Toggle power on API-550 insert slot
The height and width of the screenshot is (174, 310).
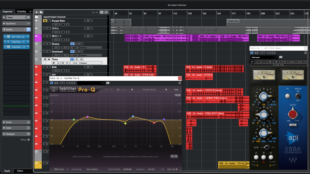pos(5,37)
